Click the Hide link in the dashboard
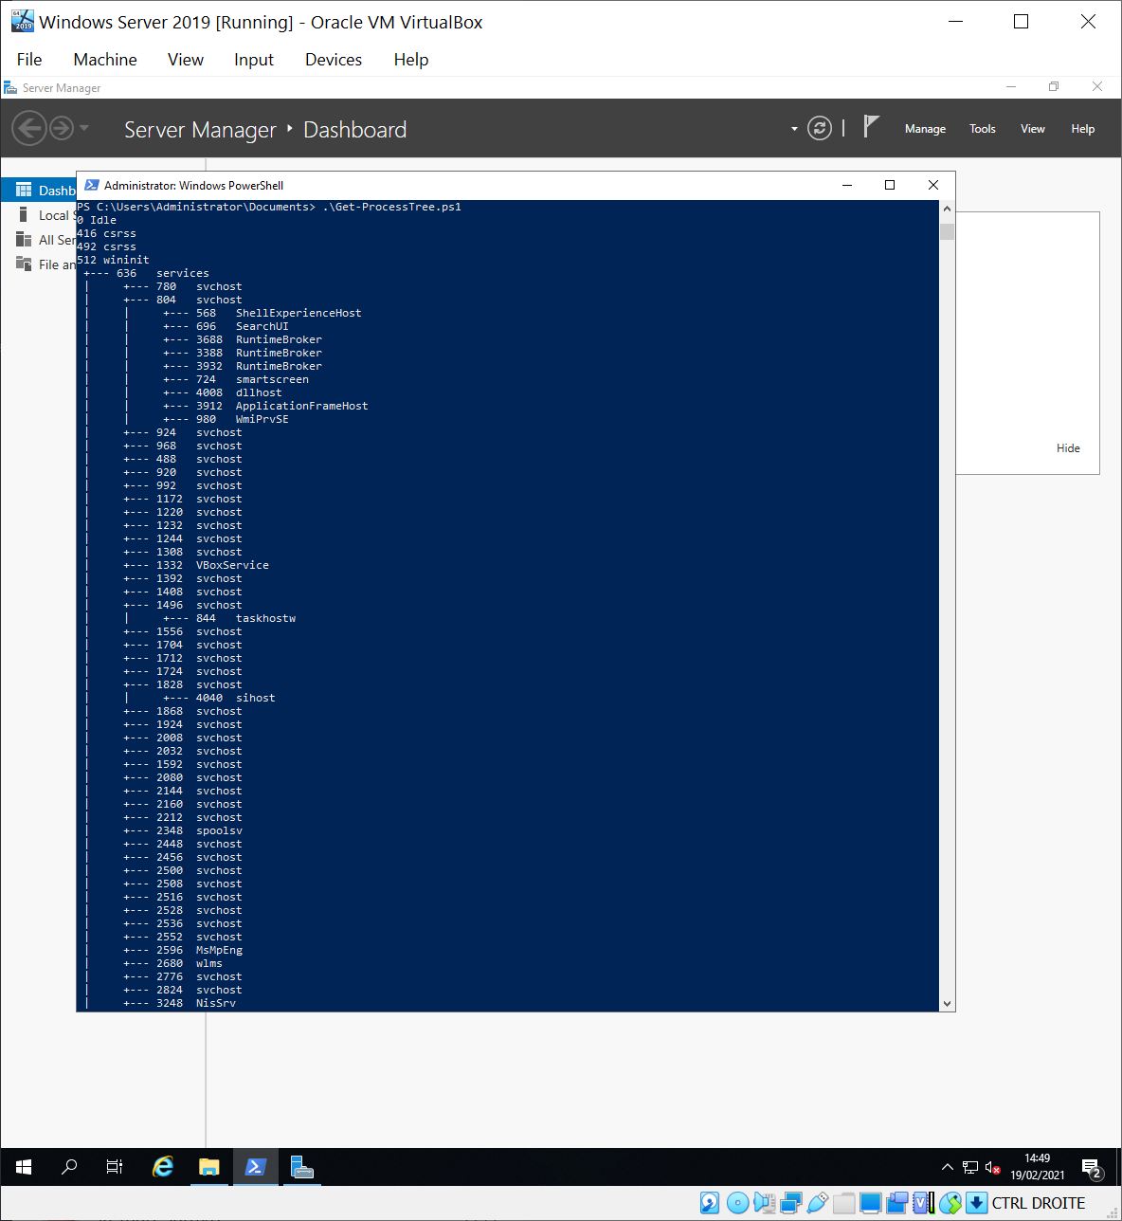The height and width of the screenshot is (1221, 1122). click(x=1068, y=448)
